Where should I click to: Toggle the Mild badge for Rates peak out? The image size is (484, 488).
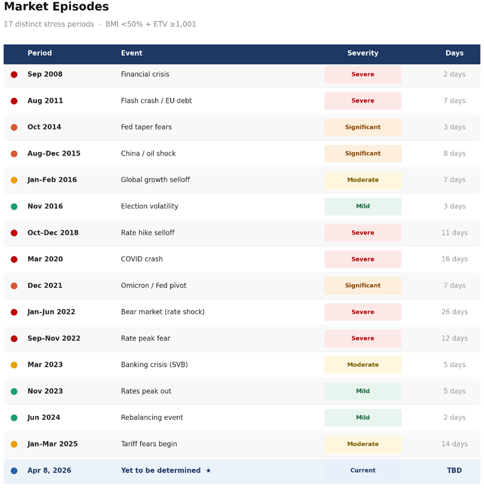(x=362, y=391)
